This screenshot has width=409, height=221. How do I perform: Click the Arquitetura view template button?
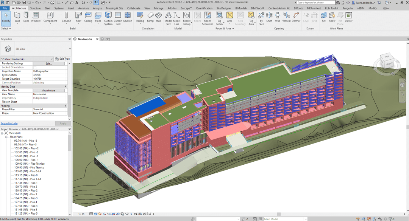49,90
